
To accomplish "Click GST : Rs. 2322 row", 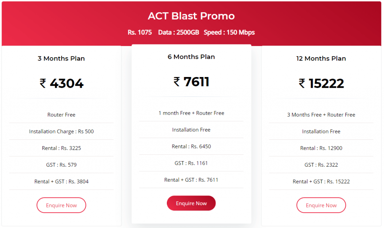I will (321, 165).
